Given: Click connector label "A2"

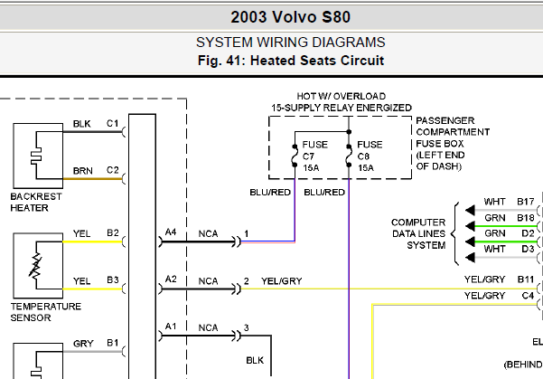Looking at the screenshot, I should point(171,280).
